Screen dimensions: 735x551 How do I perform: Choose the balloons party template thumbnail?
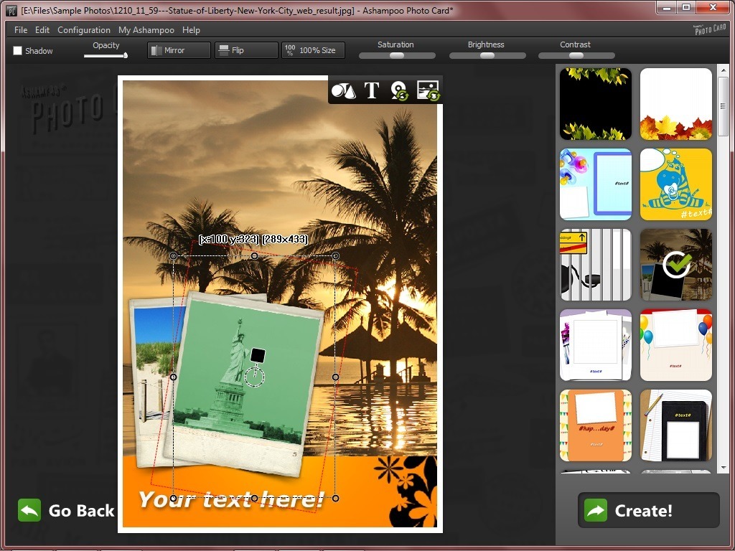point(675,345)
